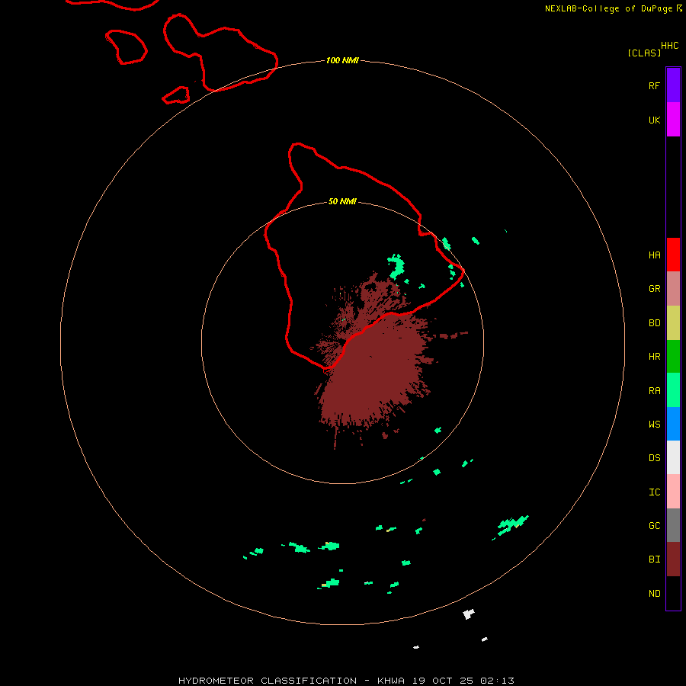
Task: Click the BI legend label
Action: tap(654, 559)
